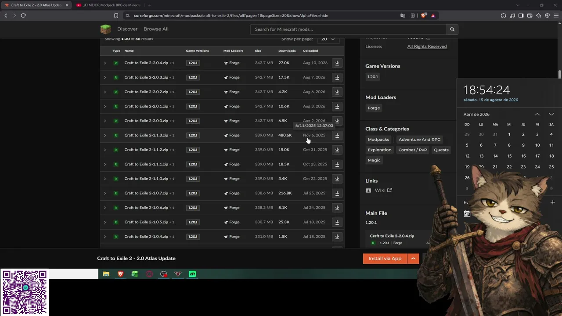The image size is (562, 316).
Task: Download Craft to Exile 2-1.1.1.zip file
Action: [337, 164]
